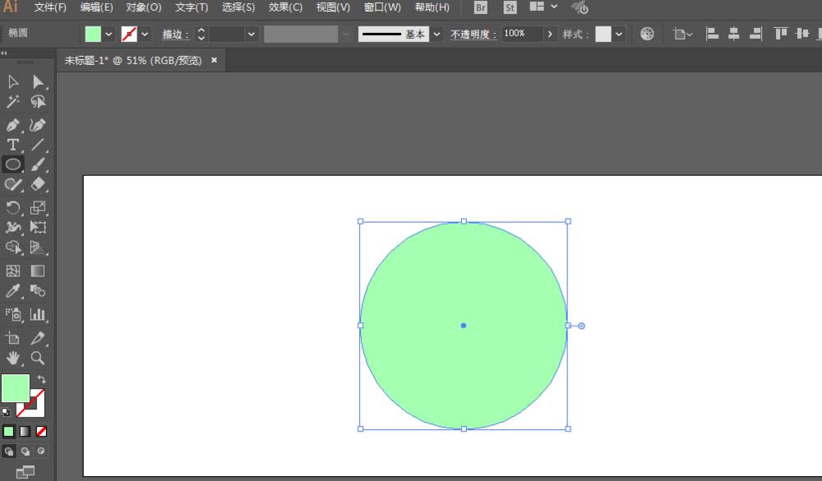Select the Perspective Grid tool

pyautogui.click(x=38, y=247)
